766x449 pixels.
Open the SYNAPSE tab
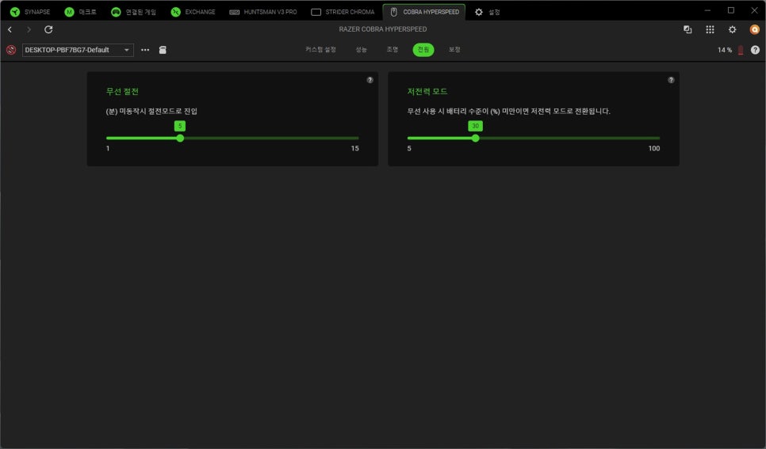(x=30, y=12)
